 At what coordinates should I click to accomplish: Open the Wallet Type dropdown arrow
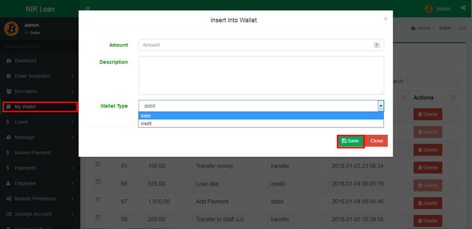[x=380, y=106]
